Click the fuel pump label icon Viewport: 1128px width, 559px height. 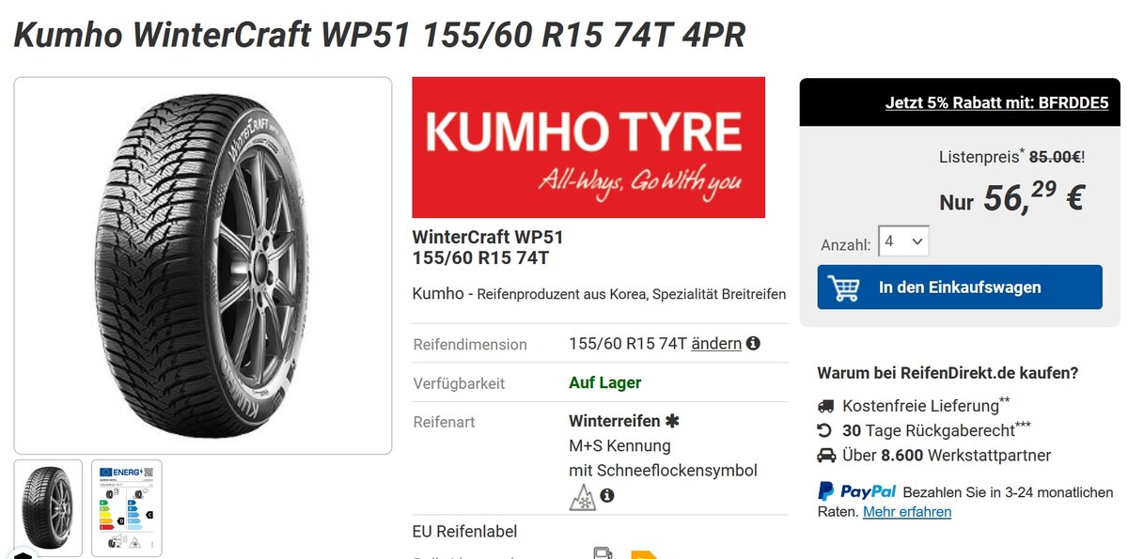603,553
